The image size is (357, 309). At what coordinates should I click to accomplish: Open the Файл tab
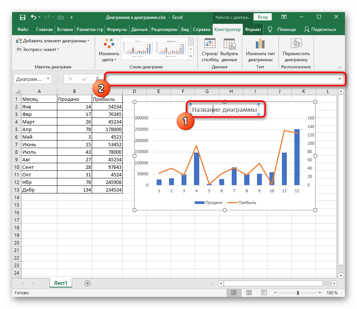tap(23, 29)
